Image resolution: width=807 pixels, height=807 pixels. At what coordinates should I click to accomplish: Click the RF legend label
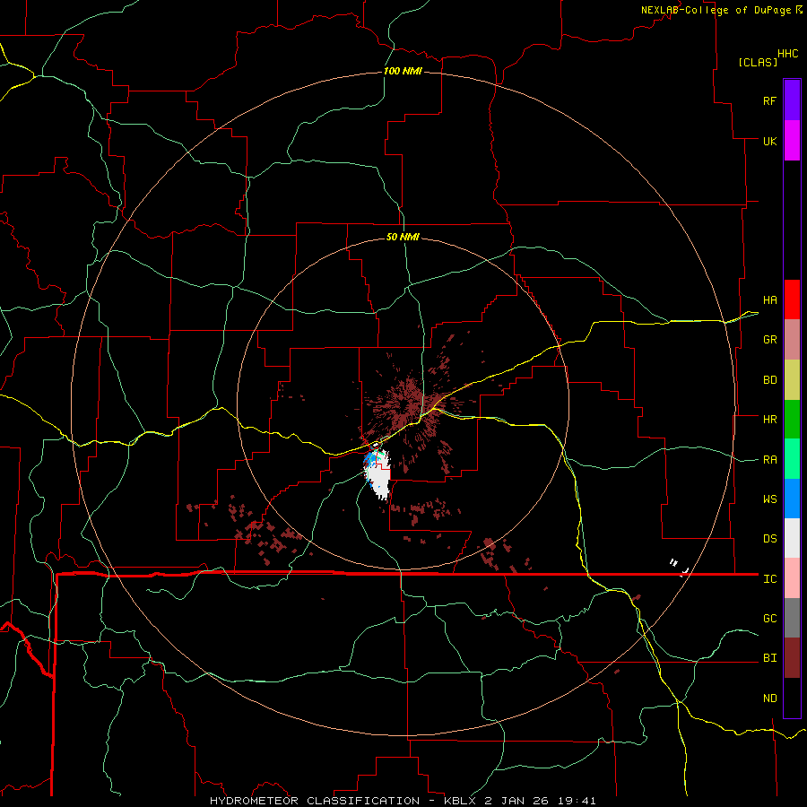(x=769, y=100)
